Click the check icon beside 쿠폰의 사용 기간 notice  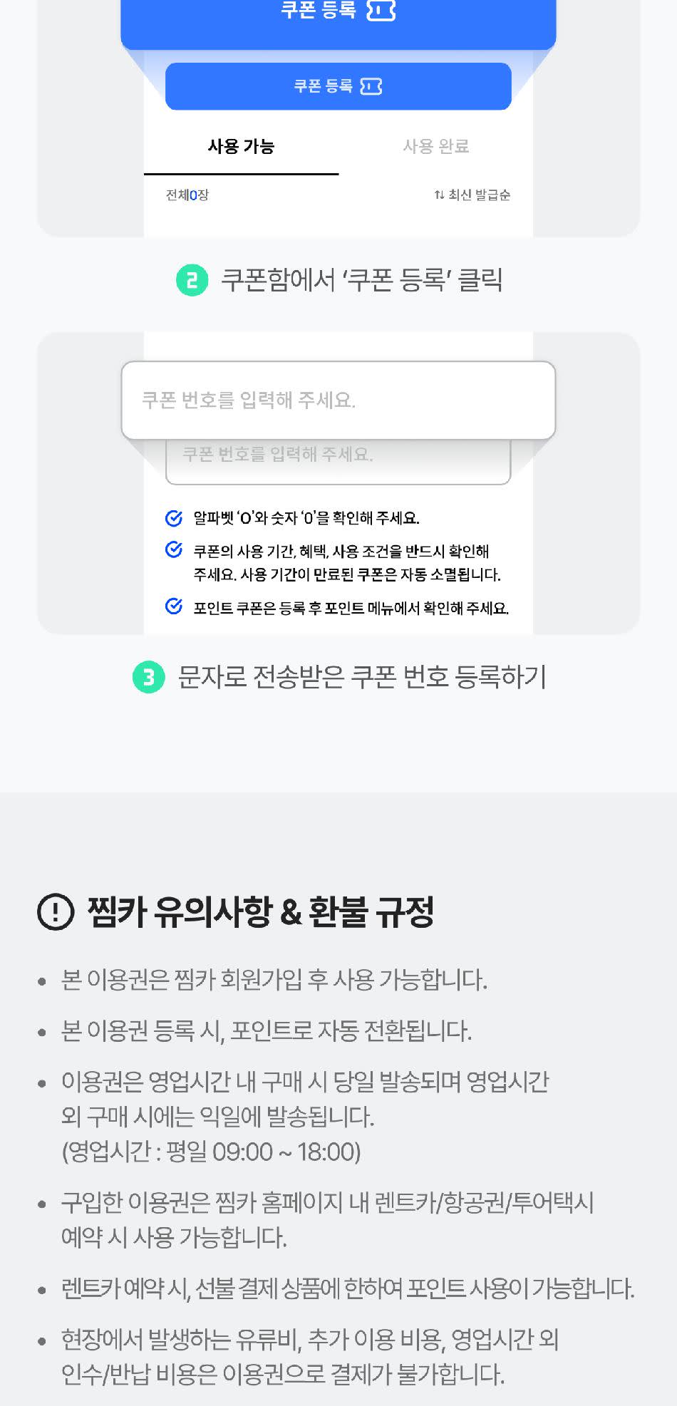(173, 549)
